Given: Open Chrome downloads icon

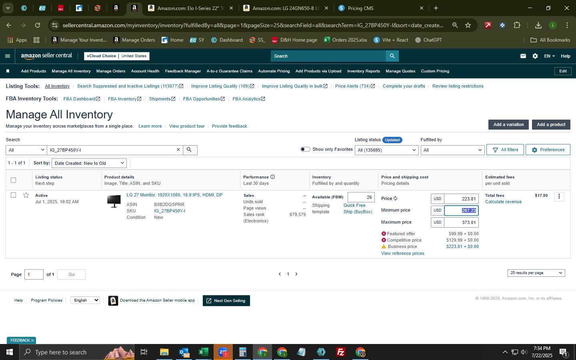Looking at the screenshot, I should pyautogui.click(x=538, y=25).
